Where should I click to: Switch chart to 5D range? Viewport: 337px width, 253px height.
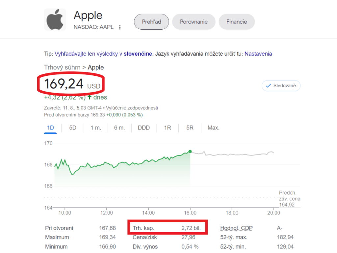73,128
